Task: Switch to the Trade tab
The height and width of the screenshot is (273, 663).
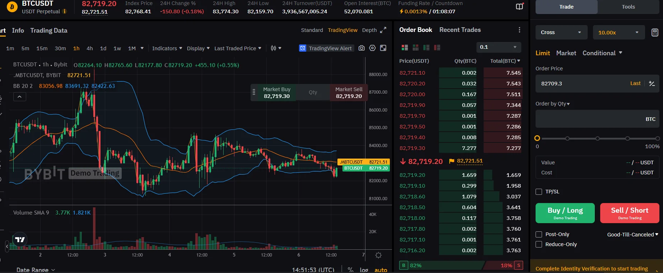Action: tap(566, 7)
